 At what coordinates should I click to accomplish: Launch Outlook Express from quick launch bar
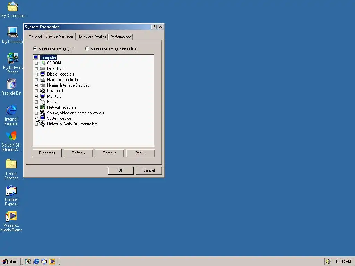click(x=44, y=261)
